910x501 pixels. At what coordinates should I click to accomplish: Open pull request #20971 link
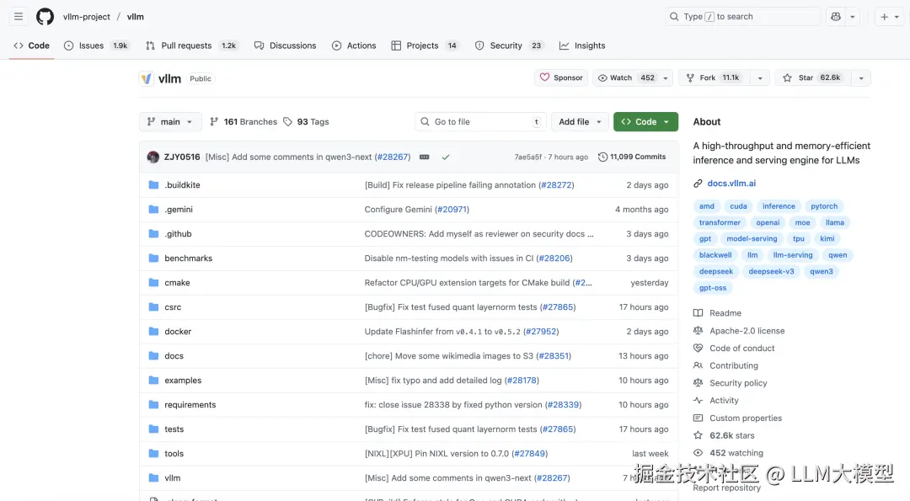click(452, 210)
